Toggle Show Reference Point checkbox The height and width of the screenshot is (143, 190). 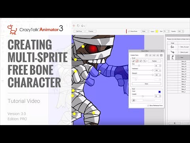(148, 106)
